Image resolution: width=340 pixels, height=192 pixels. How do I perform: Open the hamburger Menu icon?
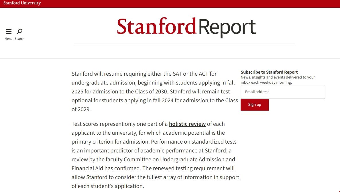tap(9, 32)
